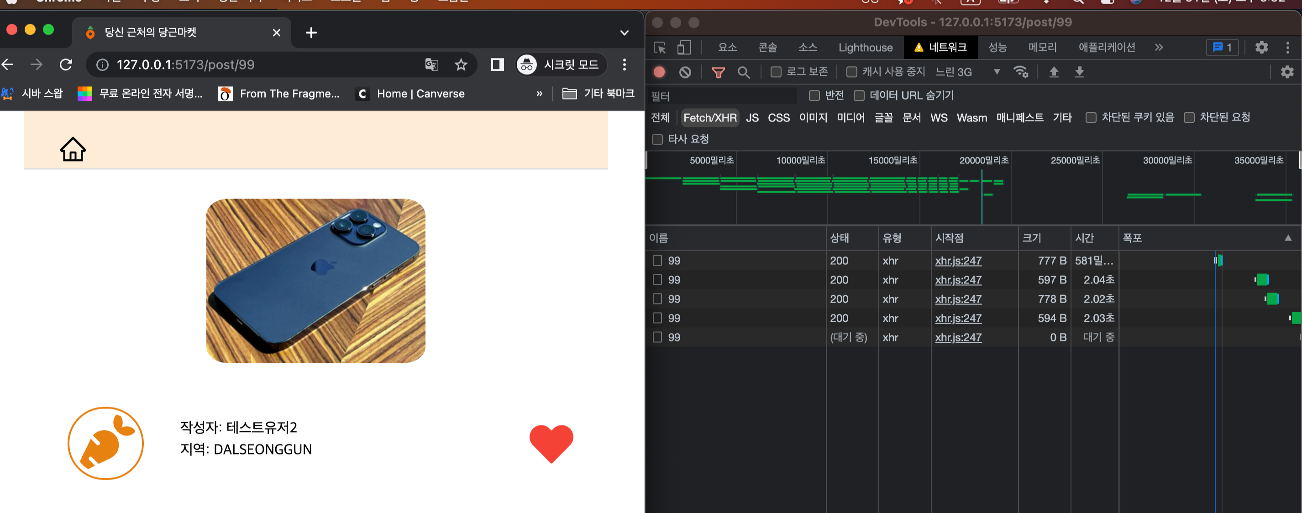This screenshot has width=1302, height=513.
Task: Click the first xhr.js:247 initiator link
Action: [x=958, y=261]
